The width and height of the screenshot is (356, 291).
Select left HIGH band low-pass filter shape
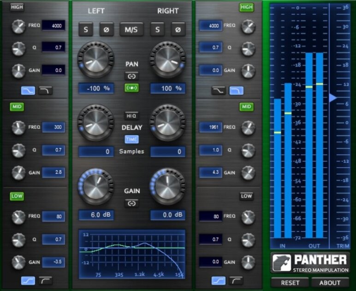click(46, 91)
